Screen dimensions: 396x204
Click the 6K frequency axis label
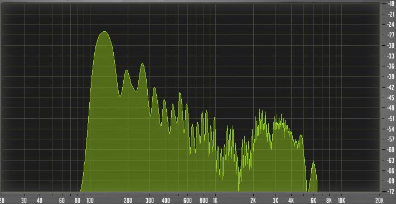313,201
